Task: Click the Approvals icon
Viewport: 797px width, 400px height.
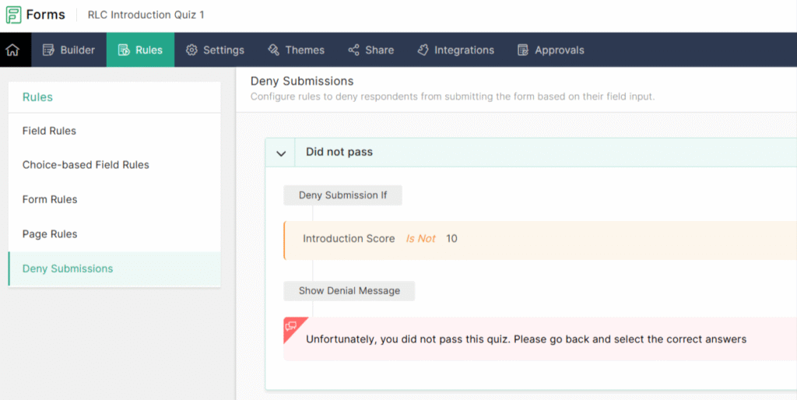Action: pyautogui.click(x=523, y=50)
